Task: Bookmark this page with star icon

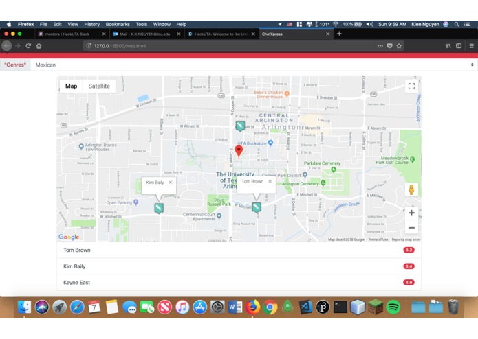Action: (x=399, y=46)
